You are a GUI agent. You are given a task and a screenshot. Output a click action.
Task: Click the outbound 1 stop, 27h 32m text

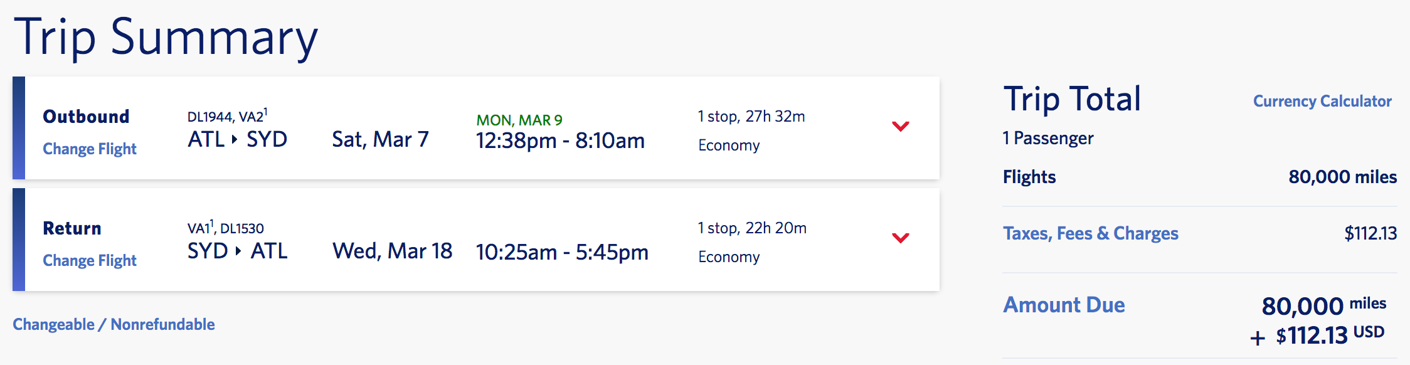751,117
